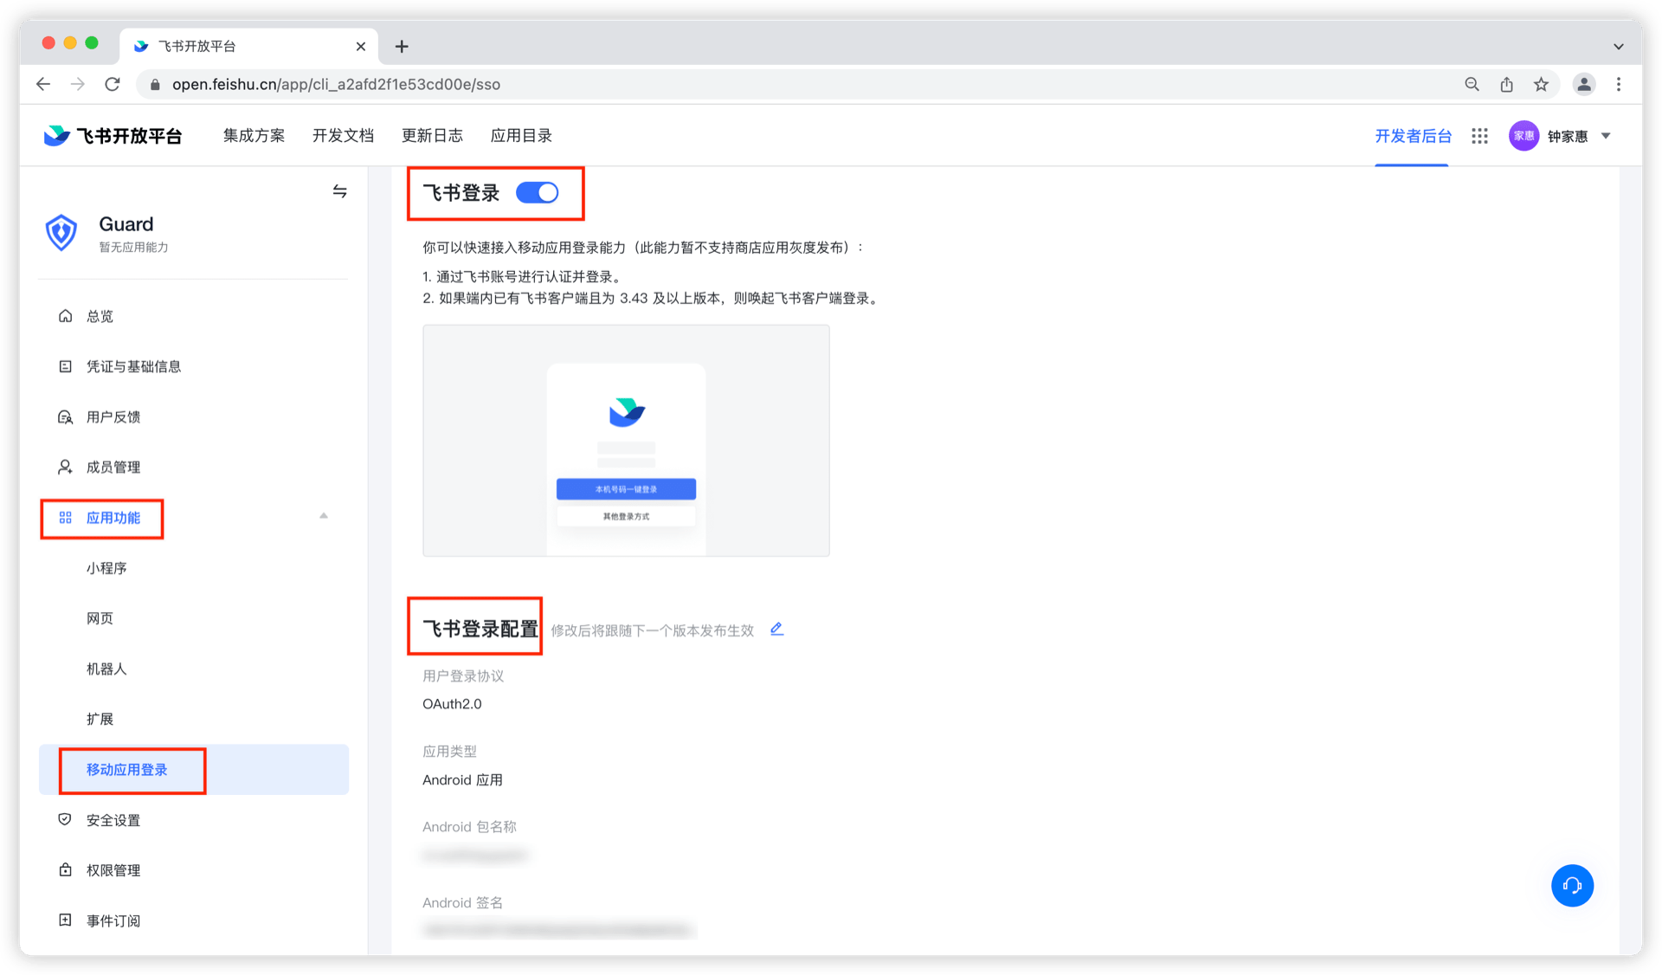
Task: Select 机器人 in the sidebar
Action: click(x=106, y=668)
